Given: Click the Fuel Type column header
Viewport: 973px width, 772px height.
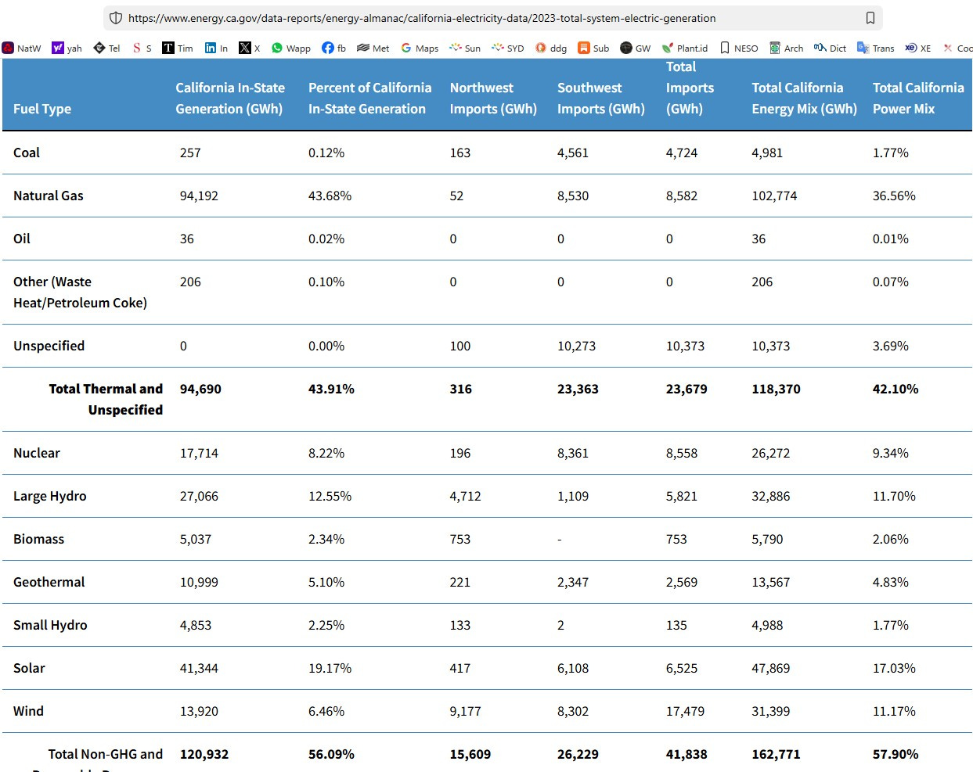Looking at the screenshot, I should [x=42, y=109].
